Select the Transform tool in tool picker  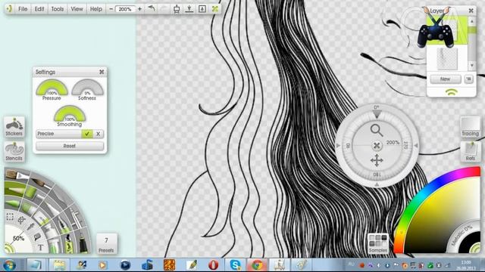click(x=21, y=220)
